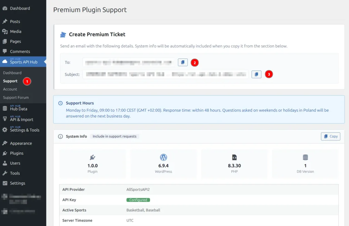Click the Appearance paintbrush icon

pos(5,143)
